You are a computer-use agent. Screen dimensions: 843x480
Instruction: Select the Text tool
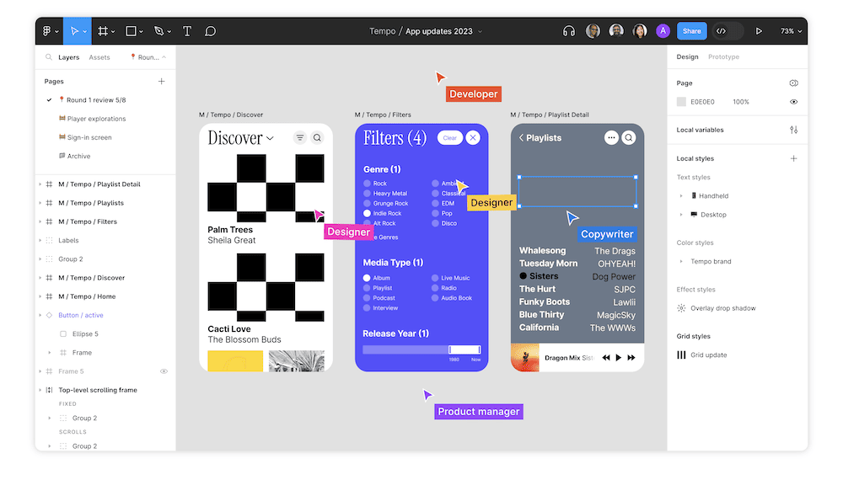tap(187, 31)
